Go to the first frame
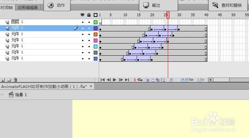This screenshot has width=249, height=138. (x=103, y=80)
